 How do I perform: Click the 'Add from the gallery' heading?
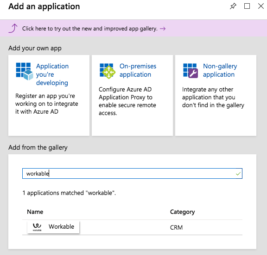coord(38,147)
